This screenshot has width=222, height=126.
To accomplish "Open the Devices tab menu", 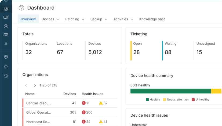I will (x=50, y=19).
